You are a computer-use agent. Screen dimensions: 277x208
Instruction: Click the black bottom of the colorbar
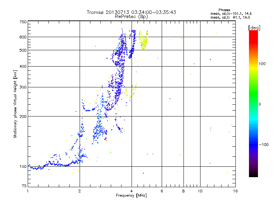tap(253, 174)
